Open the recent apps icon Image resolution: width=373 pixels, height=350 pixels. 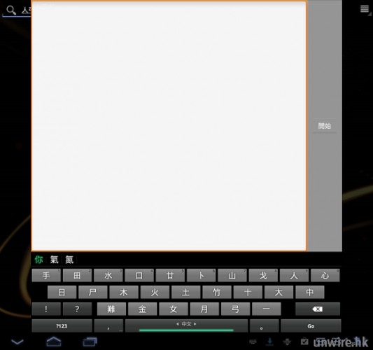tap(90, 342)
